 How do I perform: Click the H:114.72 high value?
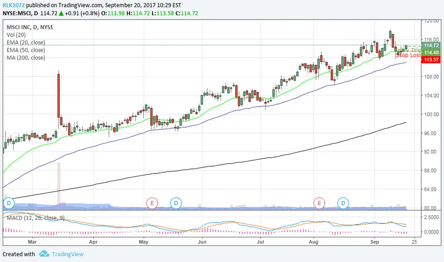[138, 13]
